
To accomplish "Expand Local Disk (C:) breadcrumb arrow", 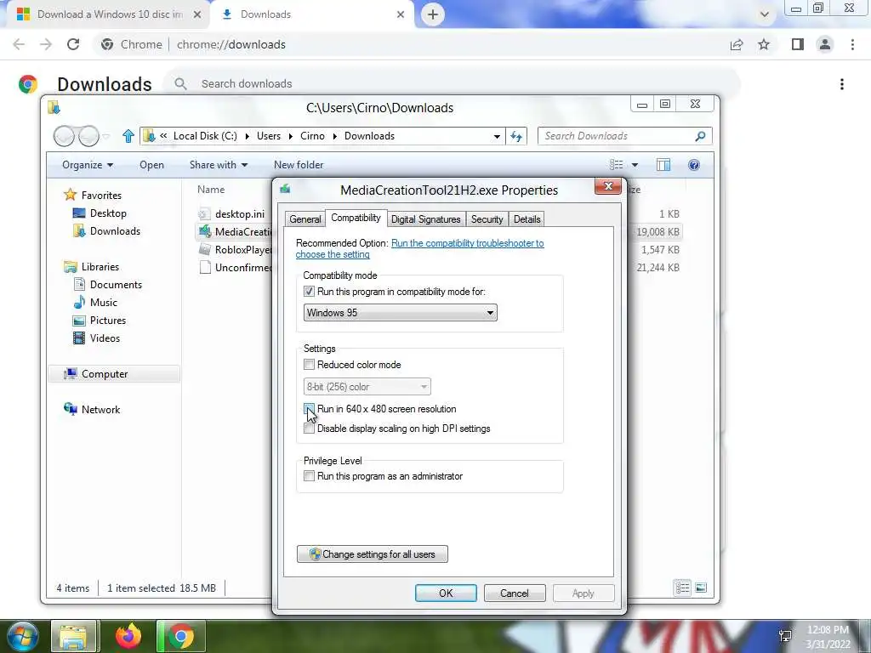I will (x=247, y=136).
